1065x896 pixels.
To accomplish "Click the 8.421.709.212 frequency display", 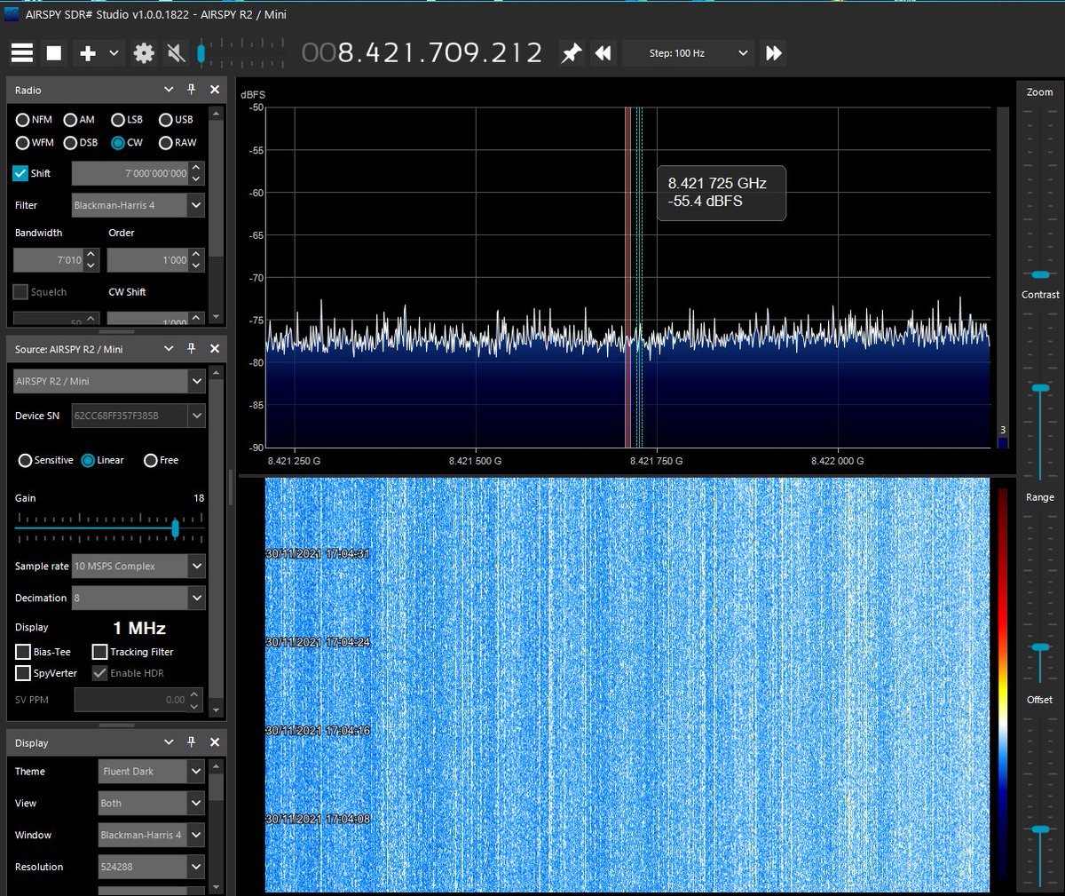I will click(x=422, y=53).
